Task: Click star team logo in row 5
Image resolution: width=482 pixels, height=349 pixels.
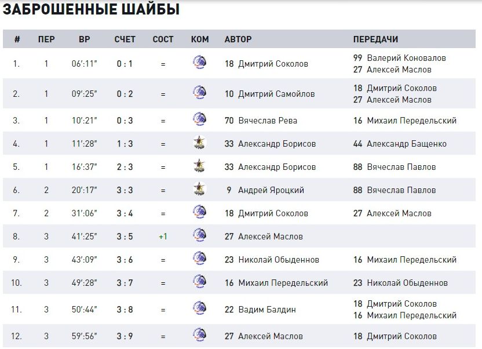Action: coord(199,166)
